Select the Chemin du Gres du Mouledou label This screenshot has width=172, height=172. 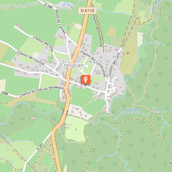coord(42,91)
